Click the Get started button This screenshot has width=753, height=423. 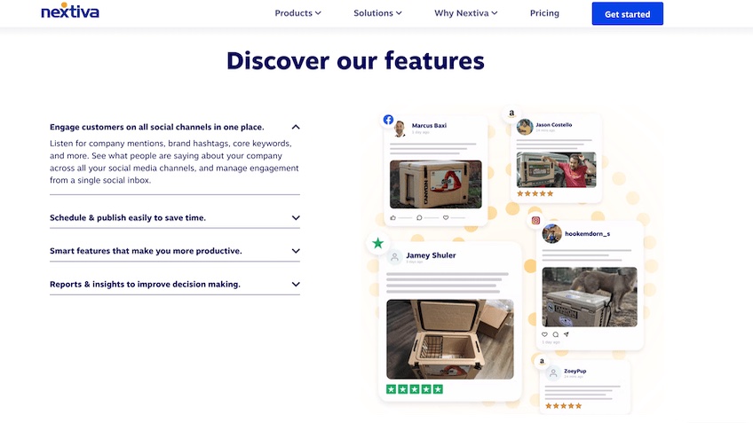[x=627, y=14]
